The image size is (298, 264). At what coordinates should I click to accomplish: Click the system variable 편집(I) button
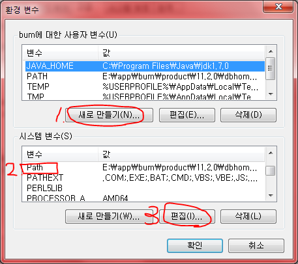187,217
